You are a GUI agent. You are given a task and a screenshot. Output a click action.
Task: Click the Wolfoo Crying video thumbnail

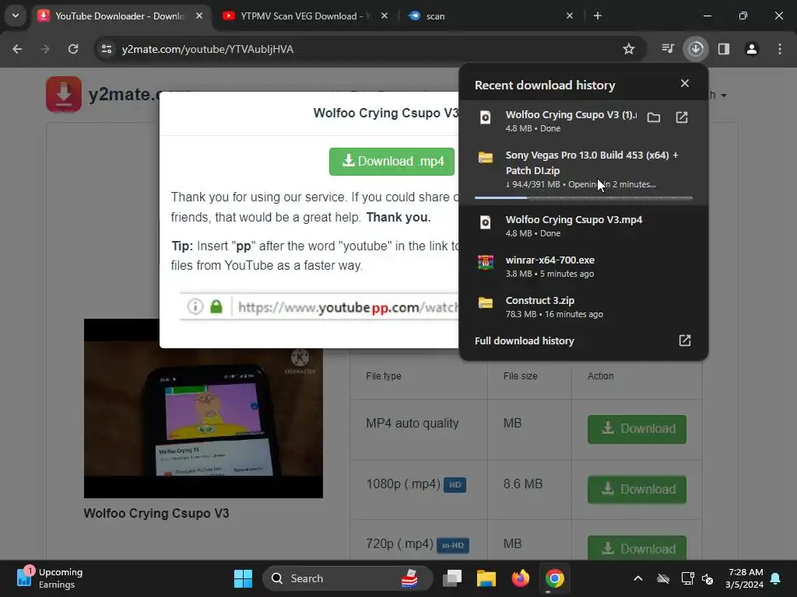coord(203,408)
